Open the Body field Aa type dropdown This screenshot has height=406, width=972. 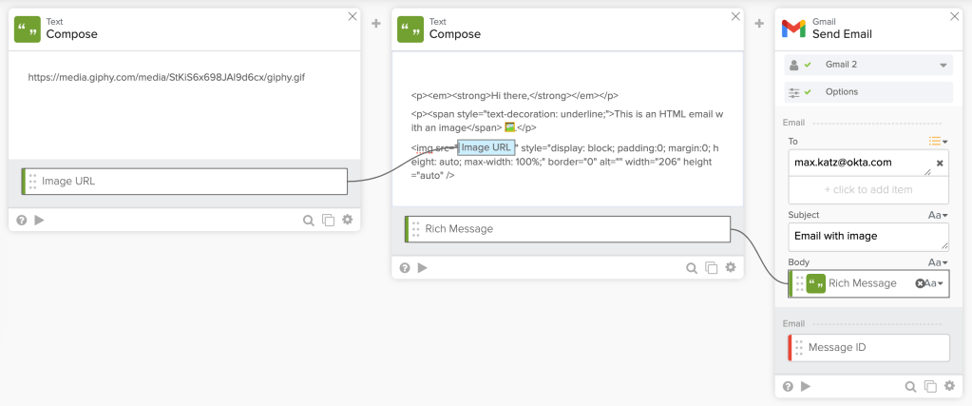938,262
